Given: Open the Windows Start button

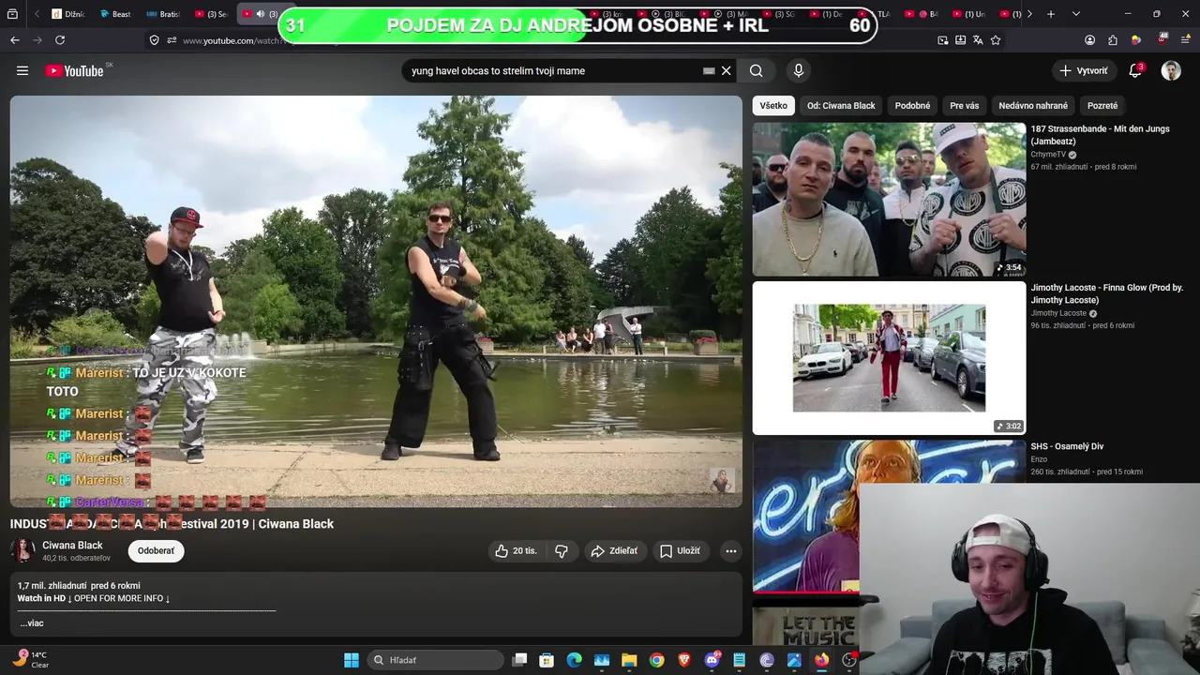Looking at the screenshot, I should coord(352,660).
